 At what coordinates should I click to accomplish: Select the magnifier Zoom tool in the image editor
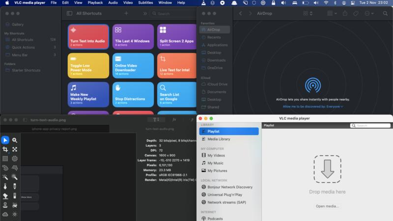click(x=15, y=140)
